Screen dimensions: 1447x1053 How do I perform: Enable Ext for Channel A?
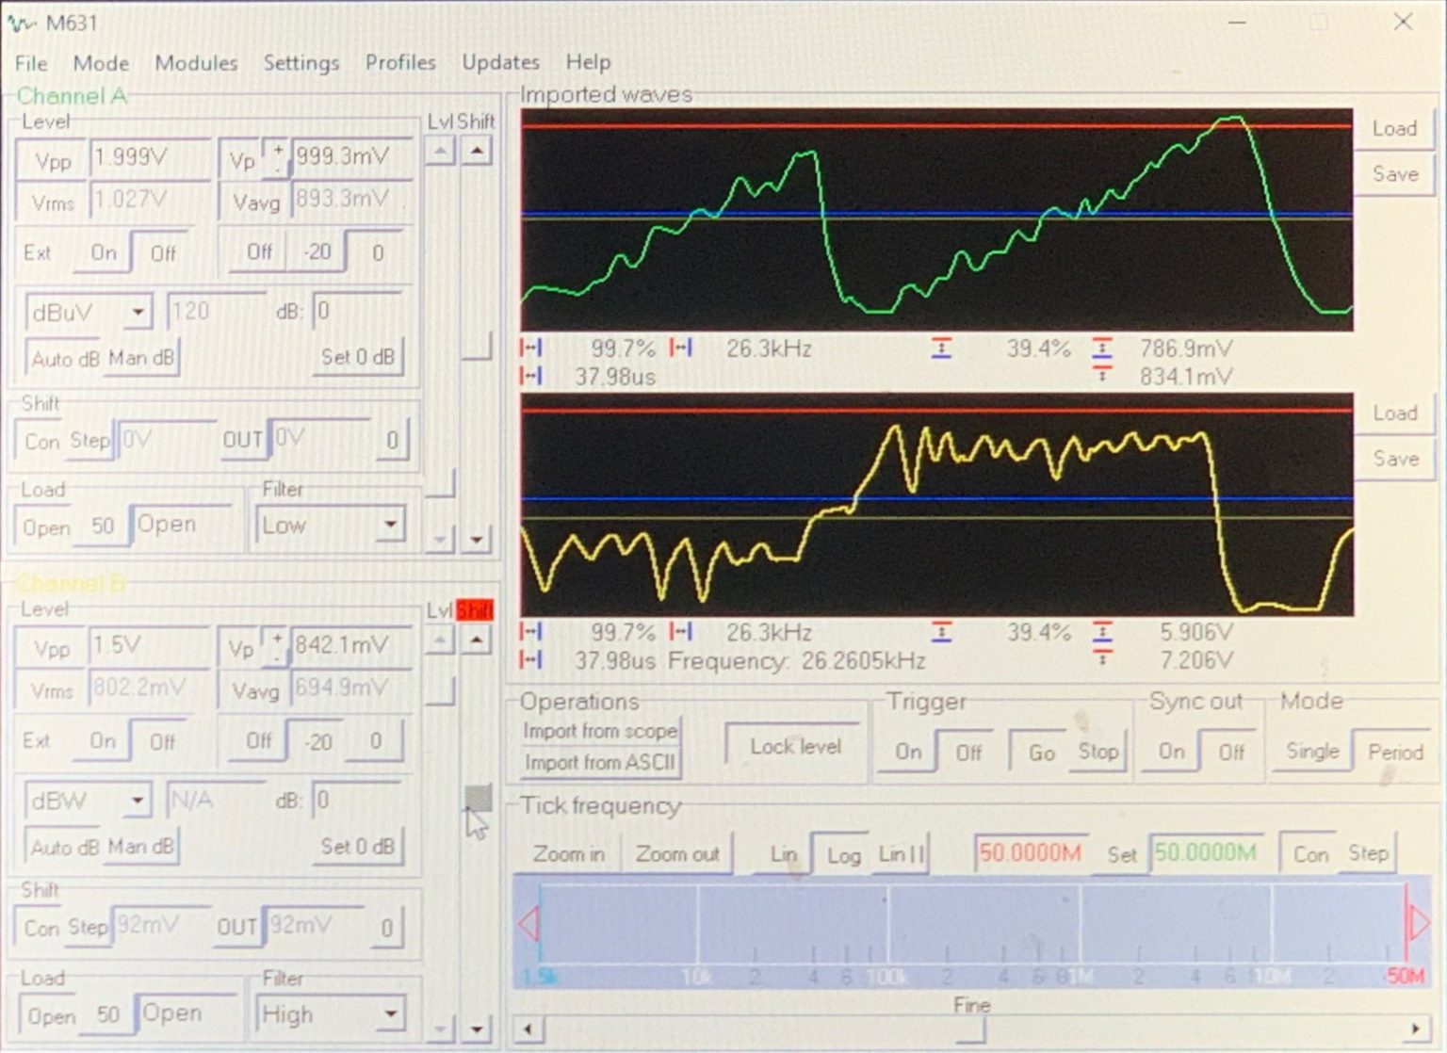102,251
